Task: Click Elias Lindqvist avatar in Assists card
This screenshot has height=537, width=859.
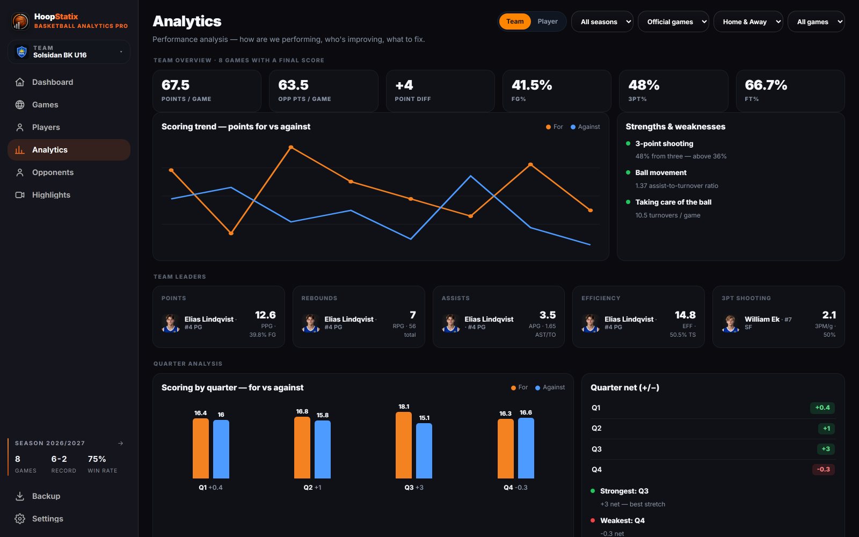Action: click(x=451, y=323)
